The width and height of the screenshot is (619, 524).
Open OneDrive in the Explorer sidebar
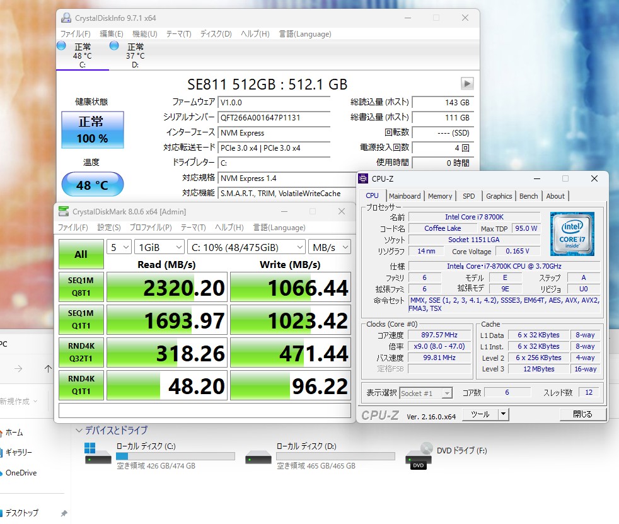[17, 473]
